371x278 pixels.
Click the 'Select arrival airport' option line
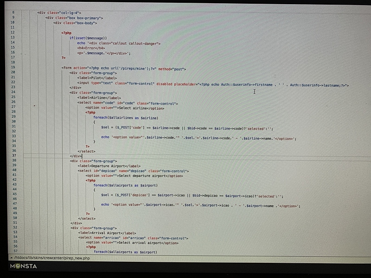132,242
